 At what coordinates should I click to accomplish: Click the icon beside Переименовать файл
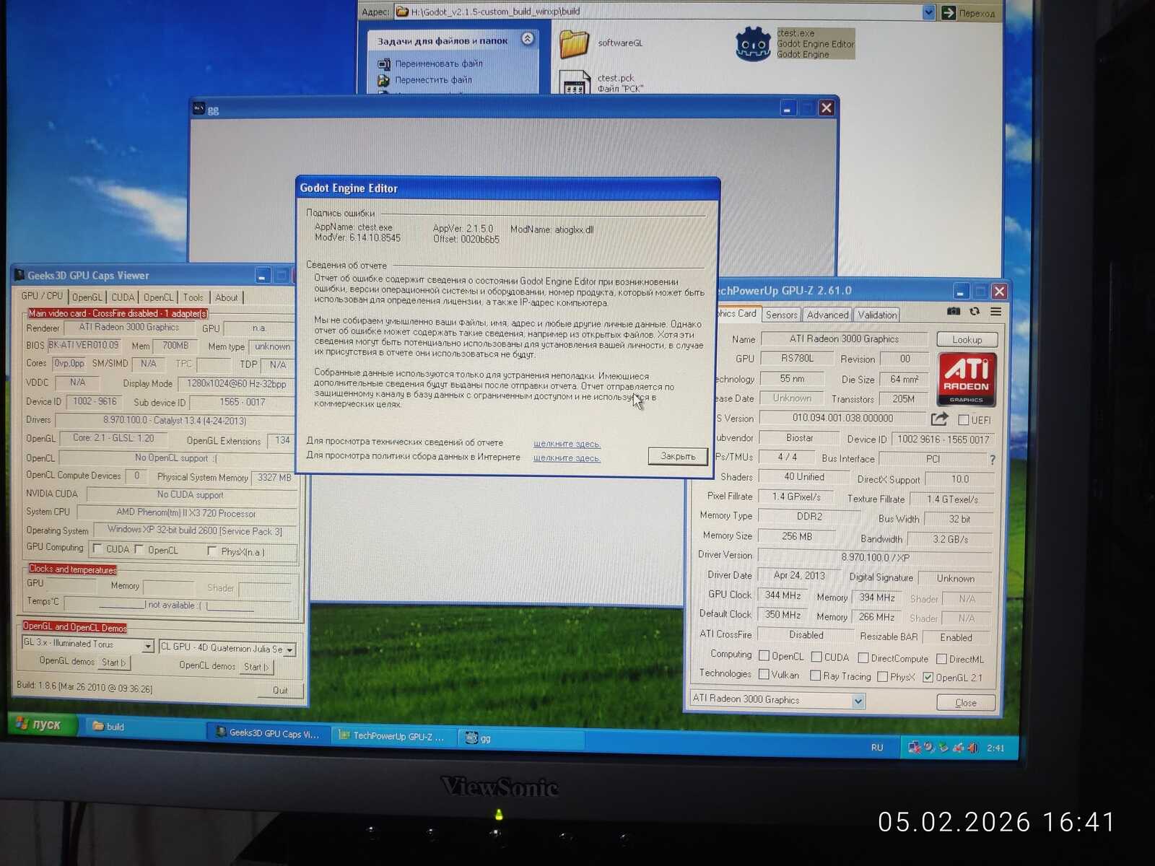(383, 64)
